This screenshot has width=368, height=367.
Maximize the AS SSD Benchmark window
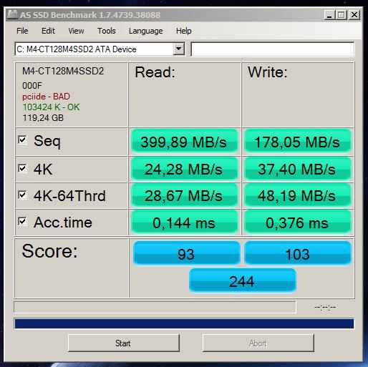pos(342,15)
